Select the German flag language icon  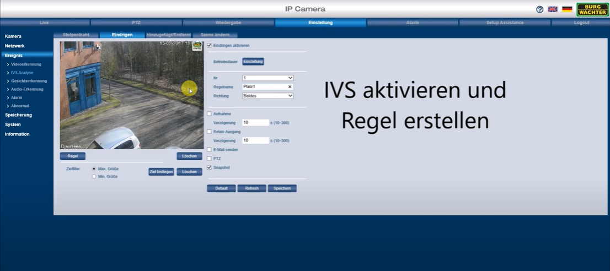point(567,9)
